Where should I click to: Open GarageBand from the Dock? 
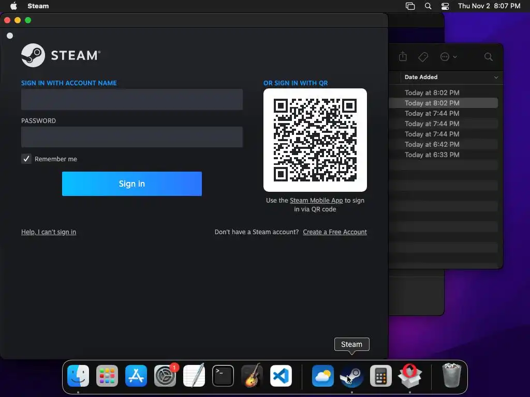[x=252, y=376]
